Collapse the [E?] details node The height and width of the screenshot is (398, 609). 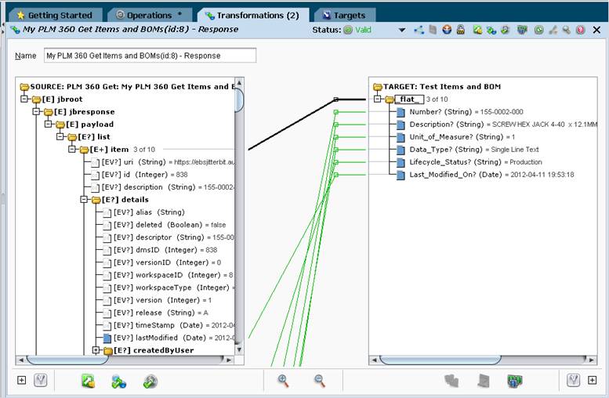84,200
